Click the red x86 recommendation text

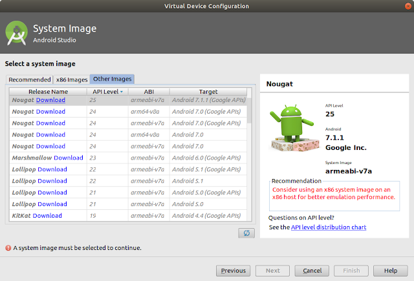pyautogui.click(x=334, y=193)
